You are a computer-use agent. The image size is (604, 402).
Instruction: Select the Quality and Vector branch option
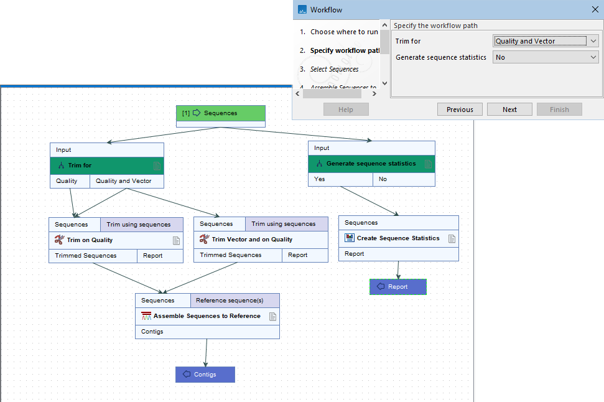pos(127,180)
